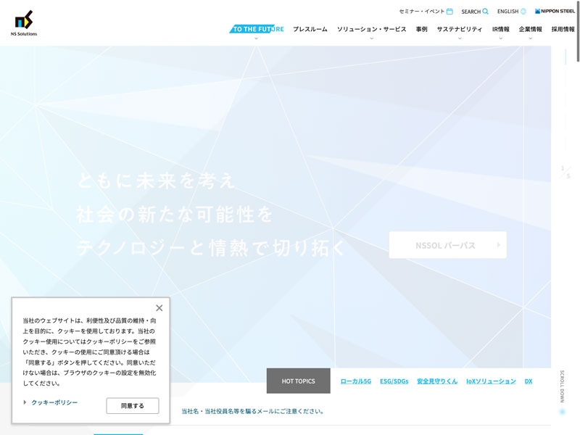Open the ESG/SDGs hot topic link

point(394,381)
